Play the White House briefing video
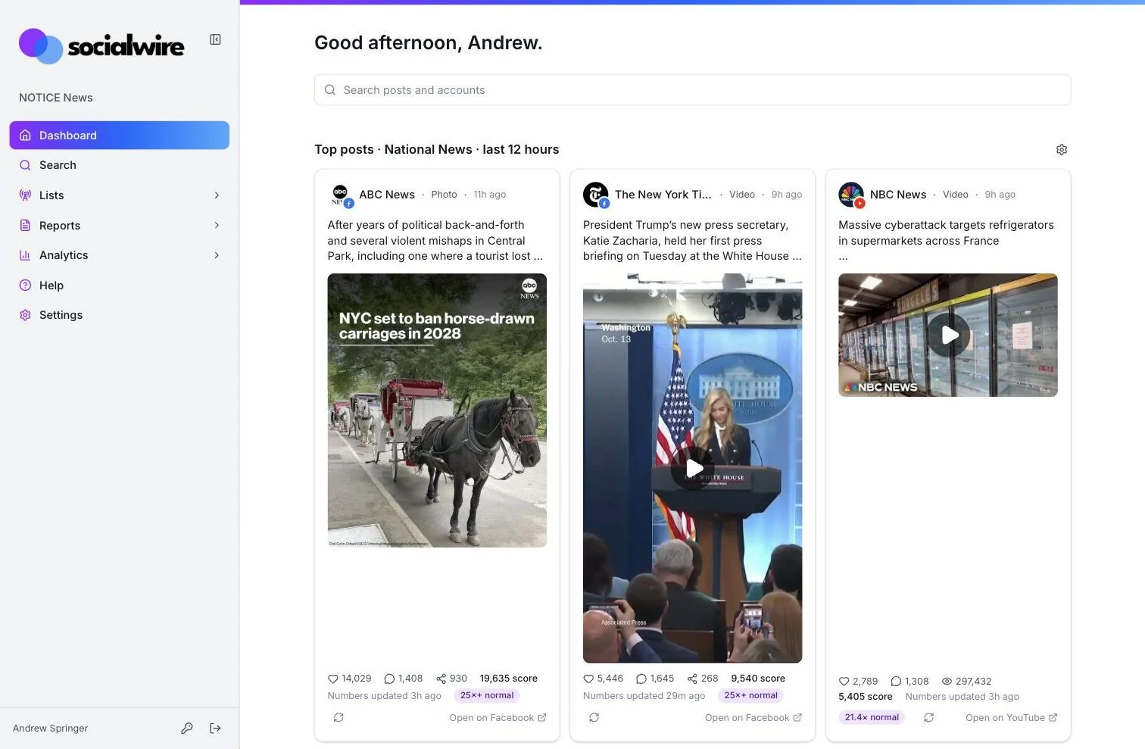 pyautogui.click(x=693, y=469)
